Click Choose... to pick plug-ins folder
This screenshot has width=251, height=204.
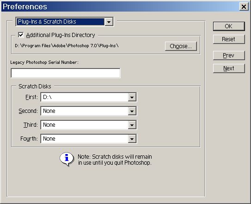181,46
